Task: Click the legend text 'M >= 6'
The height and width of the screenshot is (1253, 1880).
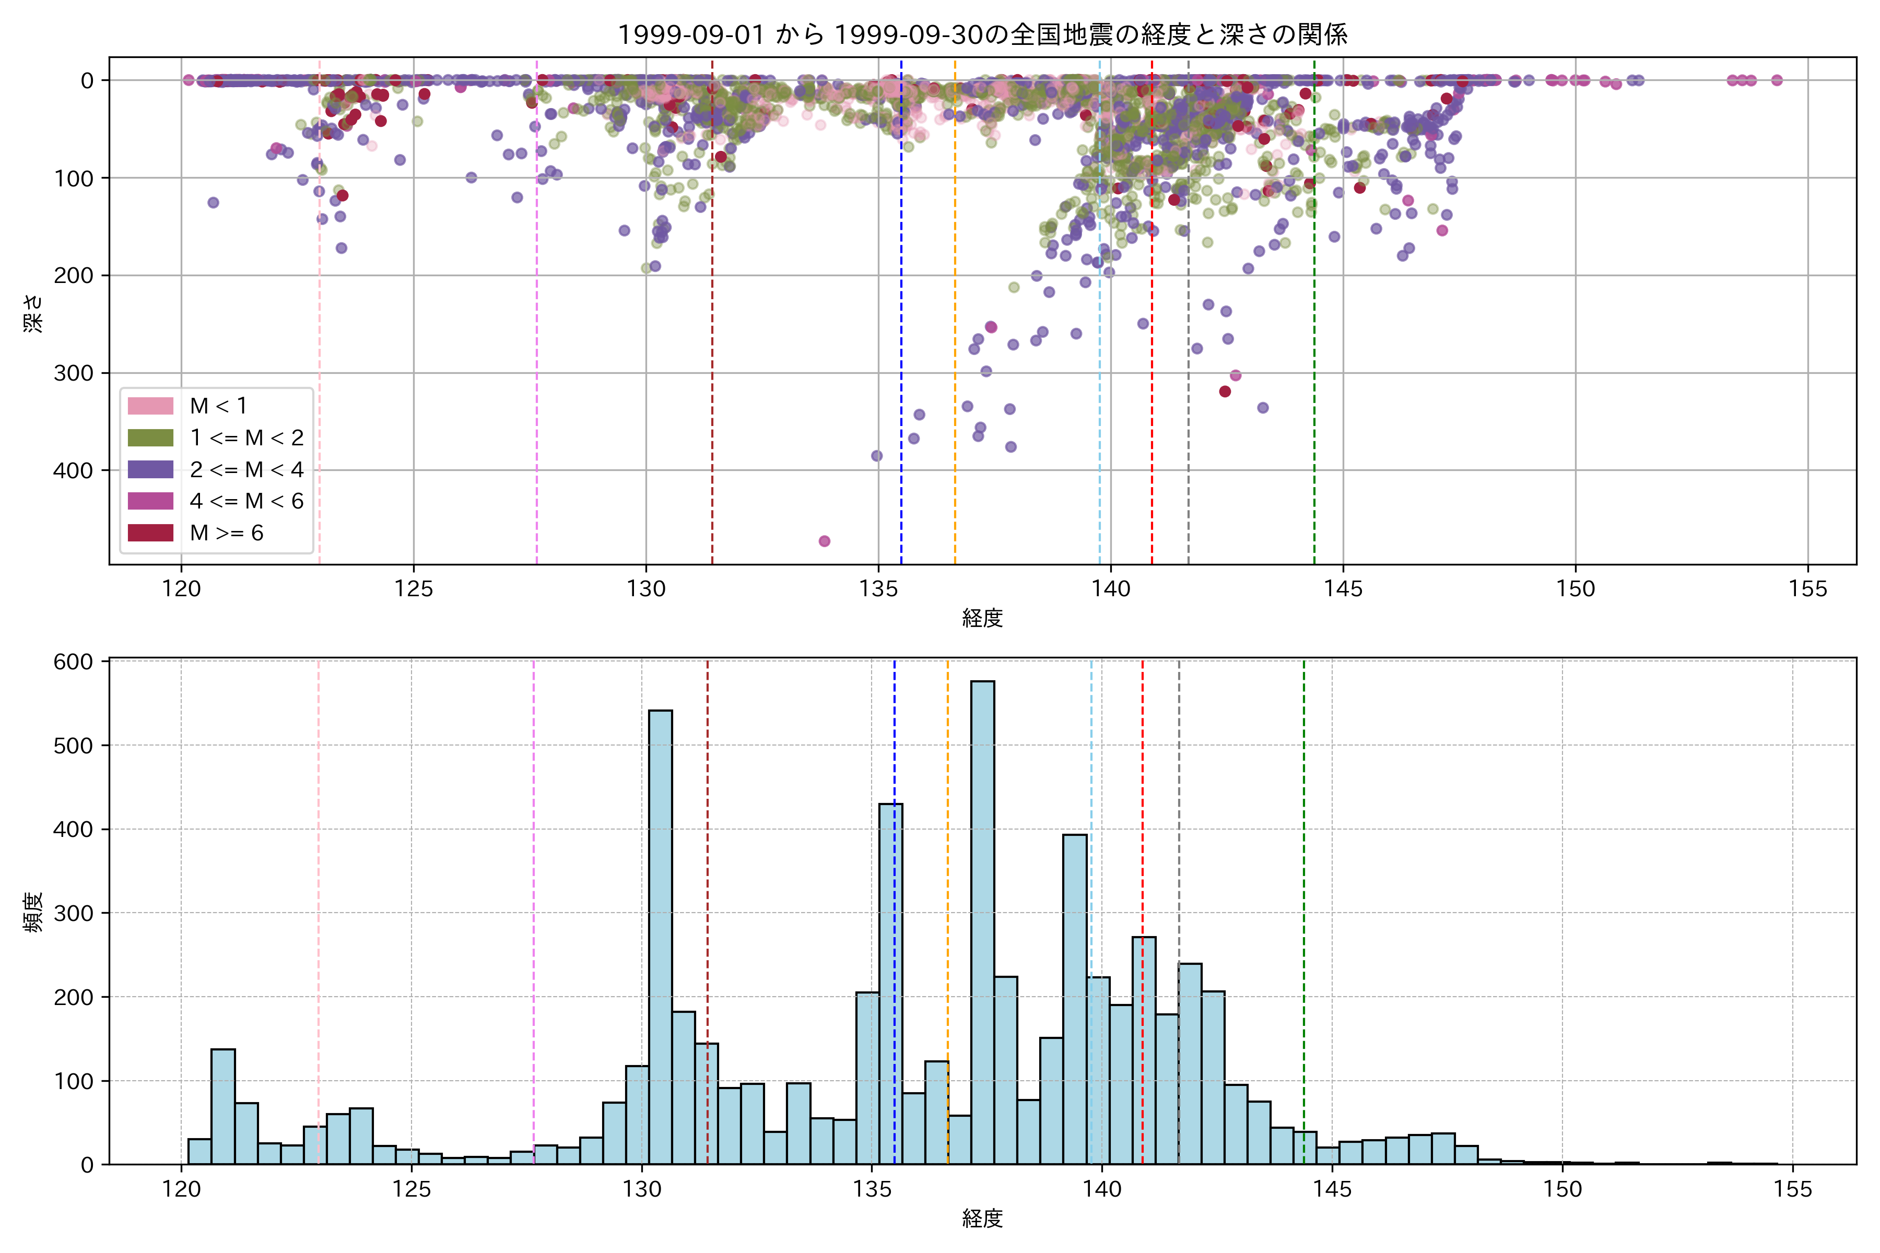Action: (226, 533)
